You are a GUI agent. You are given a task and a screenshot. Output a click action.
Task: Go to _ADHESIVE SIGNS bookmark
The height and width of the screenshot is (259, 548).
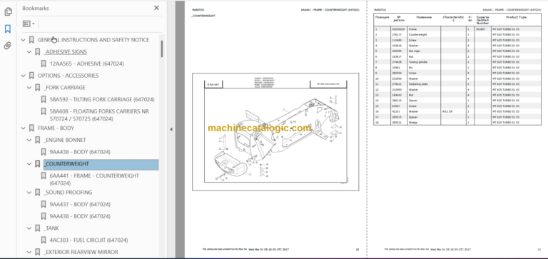pos(66,52)
